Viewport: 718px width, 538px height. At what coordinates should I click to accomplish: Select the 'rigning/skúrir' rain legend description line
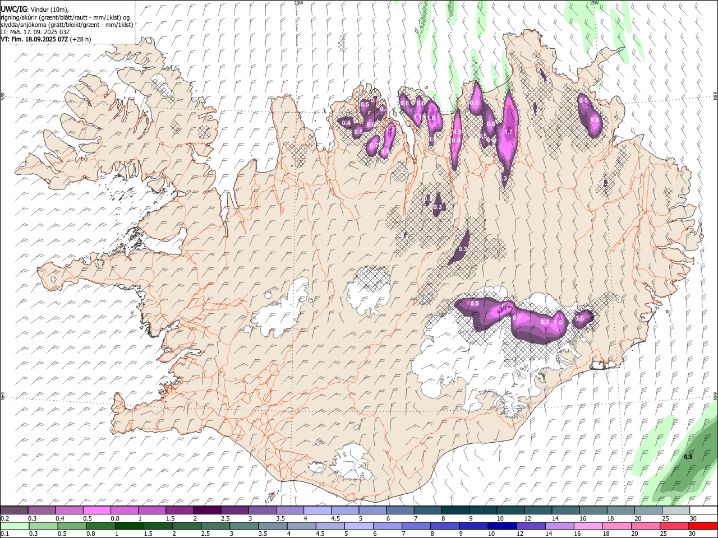[x=66, y=17]
